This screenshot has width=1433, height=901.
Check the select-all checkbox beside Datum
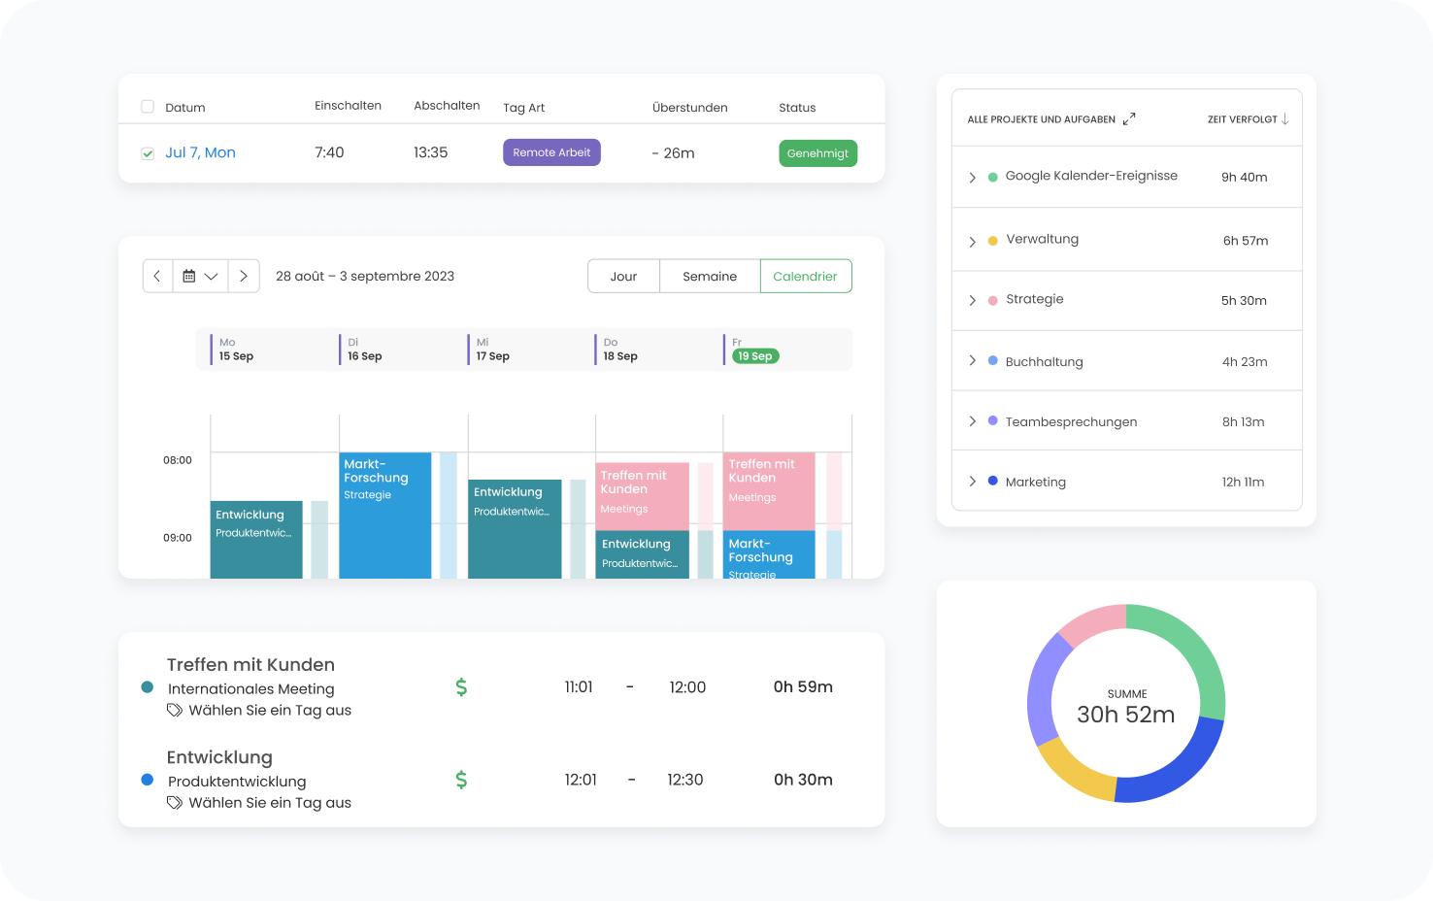pos(148,107)
